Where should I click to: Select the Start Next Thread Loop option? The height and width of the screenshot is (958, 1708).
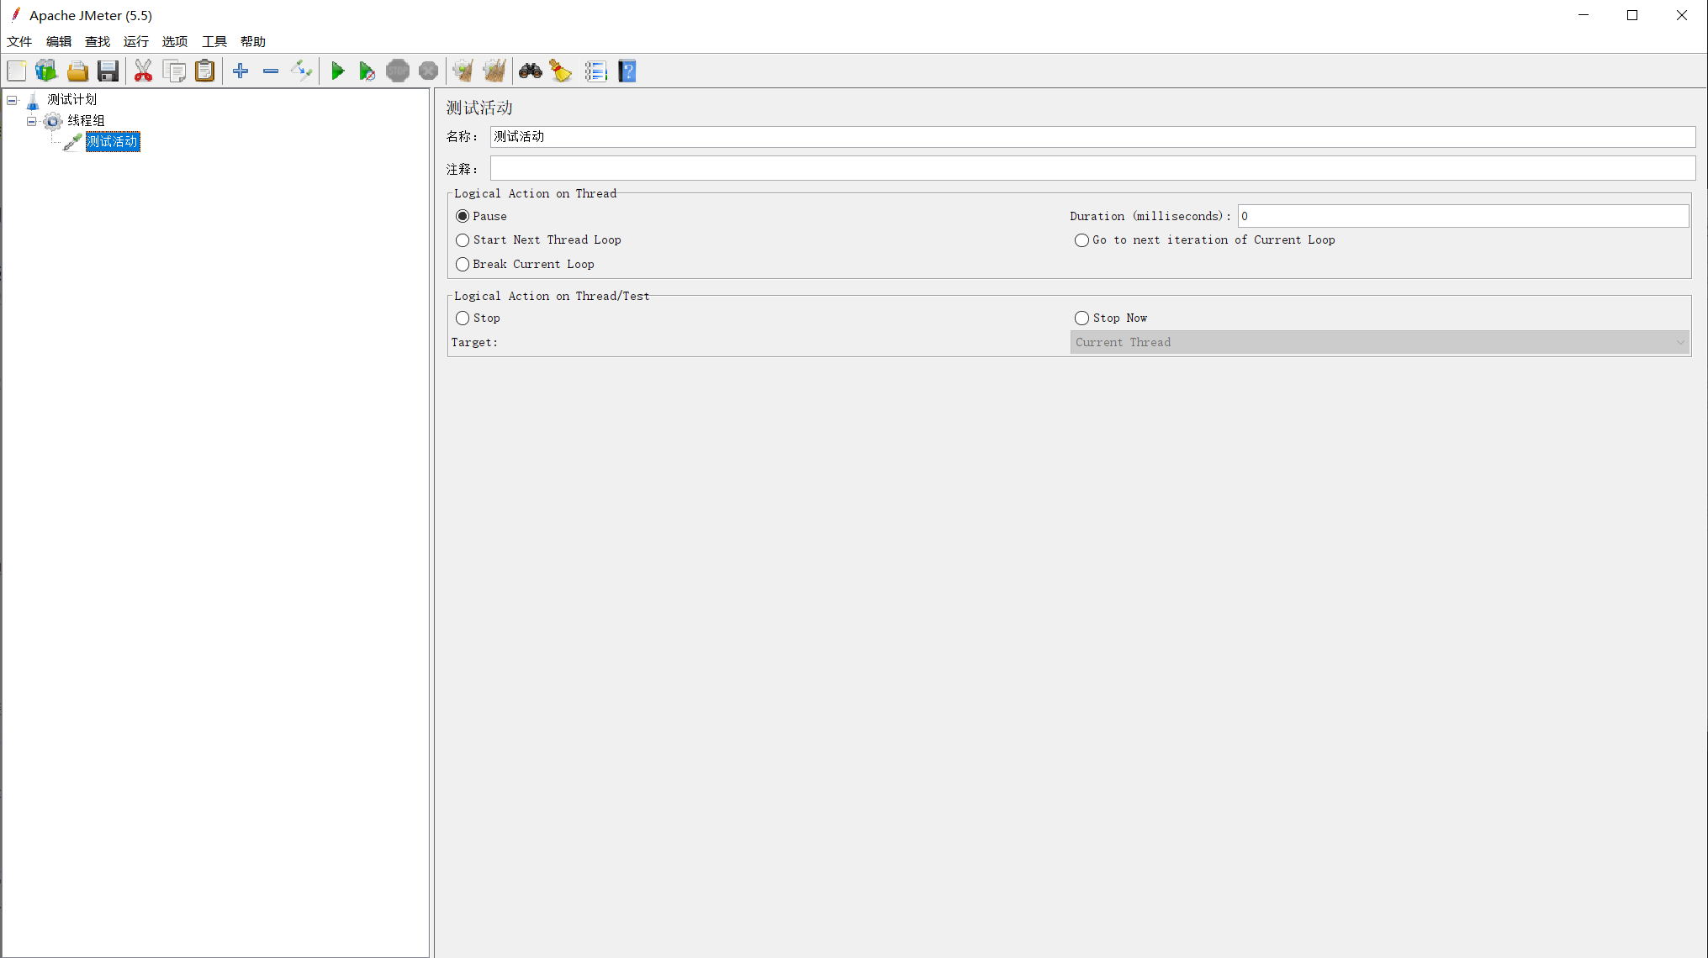[x=463, y=239]
